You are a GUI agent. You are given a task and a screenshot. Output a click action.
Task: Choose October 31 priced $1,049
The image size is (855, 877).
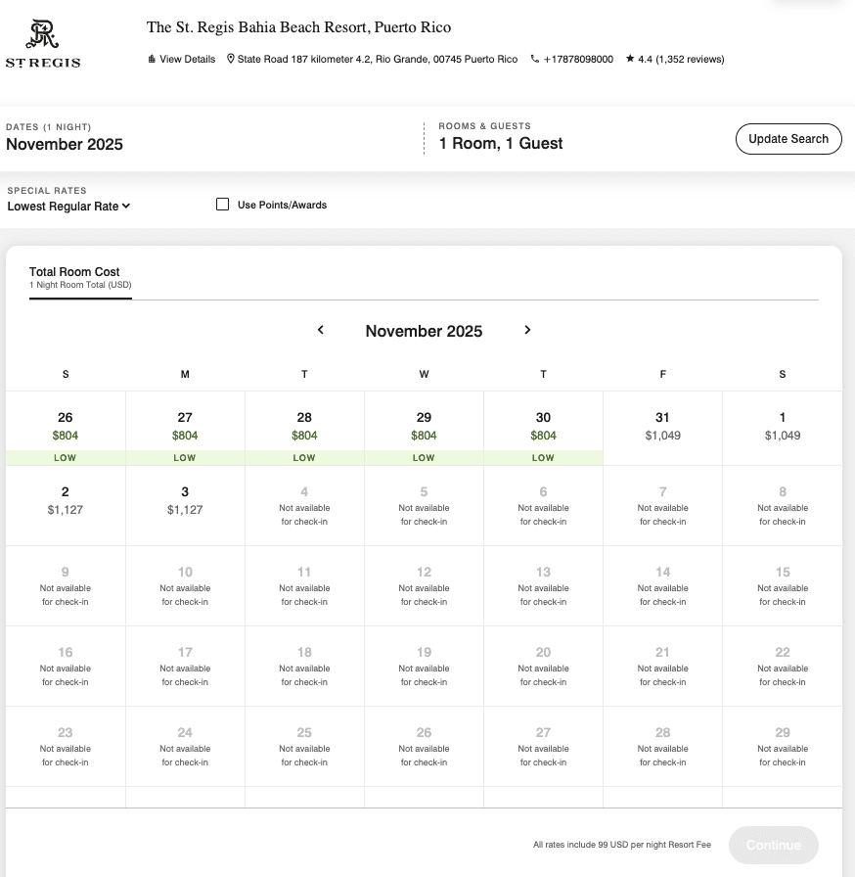pyautogui.click(x=662, y=427)
